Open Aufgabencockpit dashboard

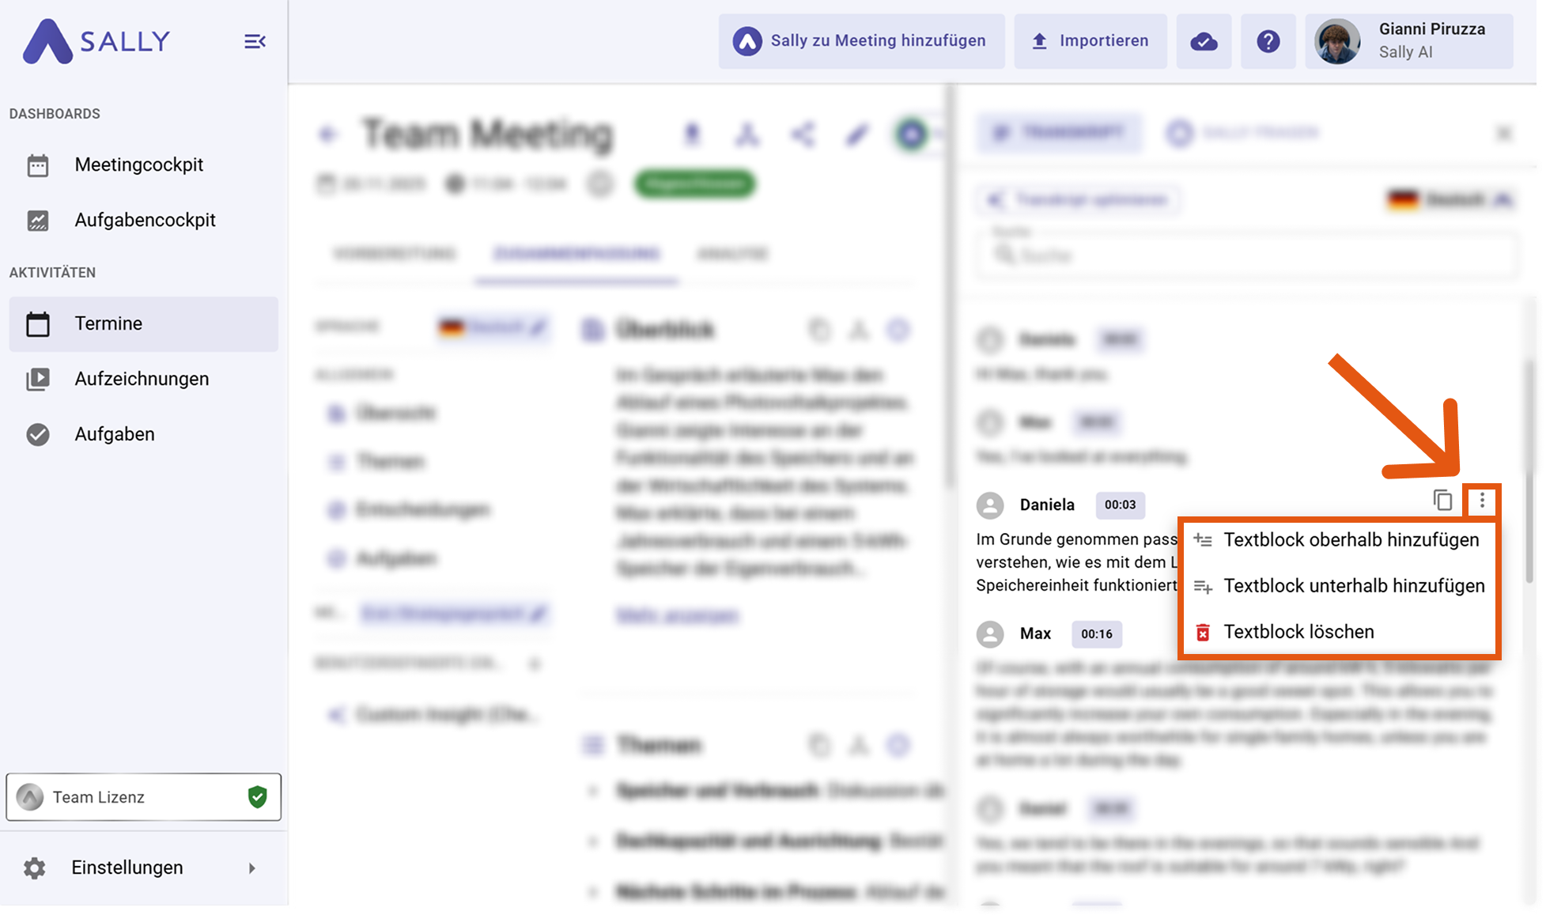point(145,220)
